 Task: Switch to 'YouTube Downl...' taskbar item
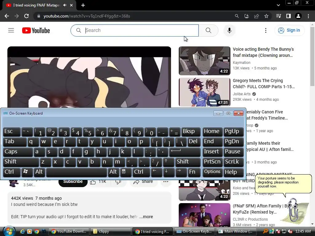tap(69, 231)
